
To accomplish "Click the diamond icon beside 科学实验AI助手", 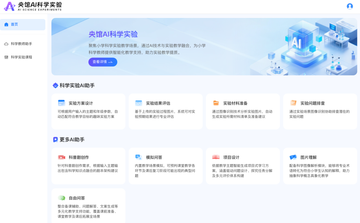I will (x=55, y=85).
